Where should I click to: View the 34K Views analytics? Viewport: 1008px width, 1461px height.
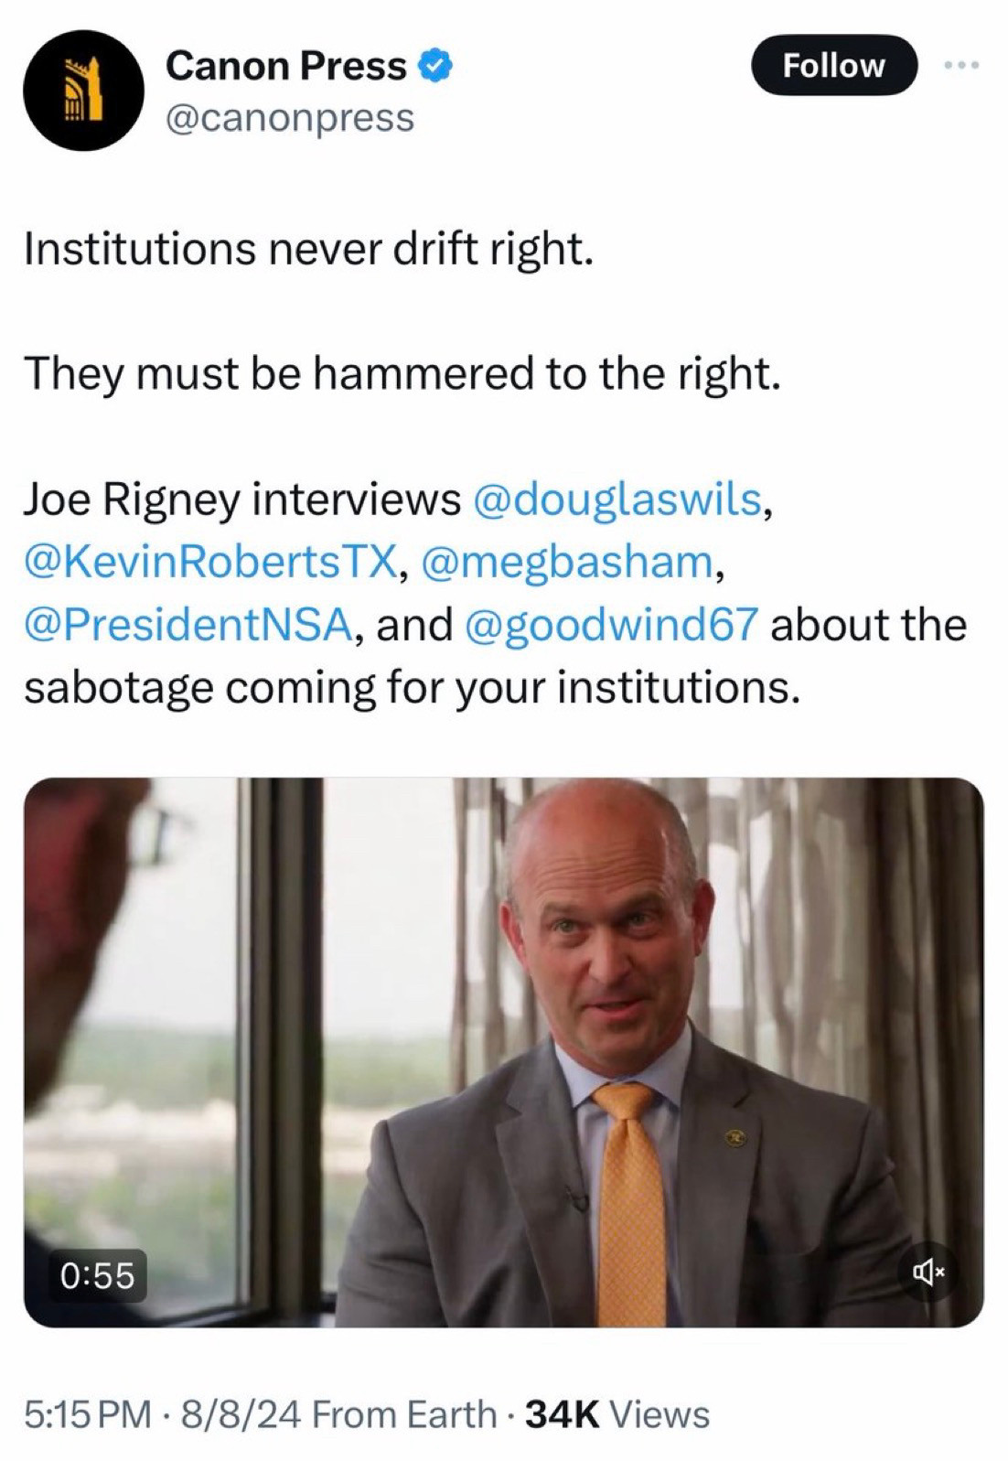click(x=618, y=1414)
